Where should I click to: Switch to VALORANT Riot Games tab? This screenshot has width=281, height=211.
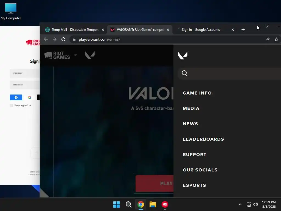click(140, 30)
